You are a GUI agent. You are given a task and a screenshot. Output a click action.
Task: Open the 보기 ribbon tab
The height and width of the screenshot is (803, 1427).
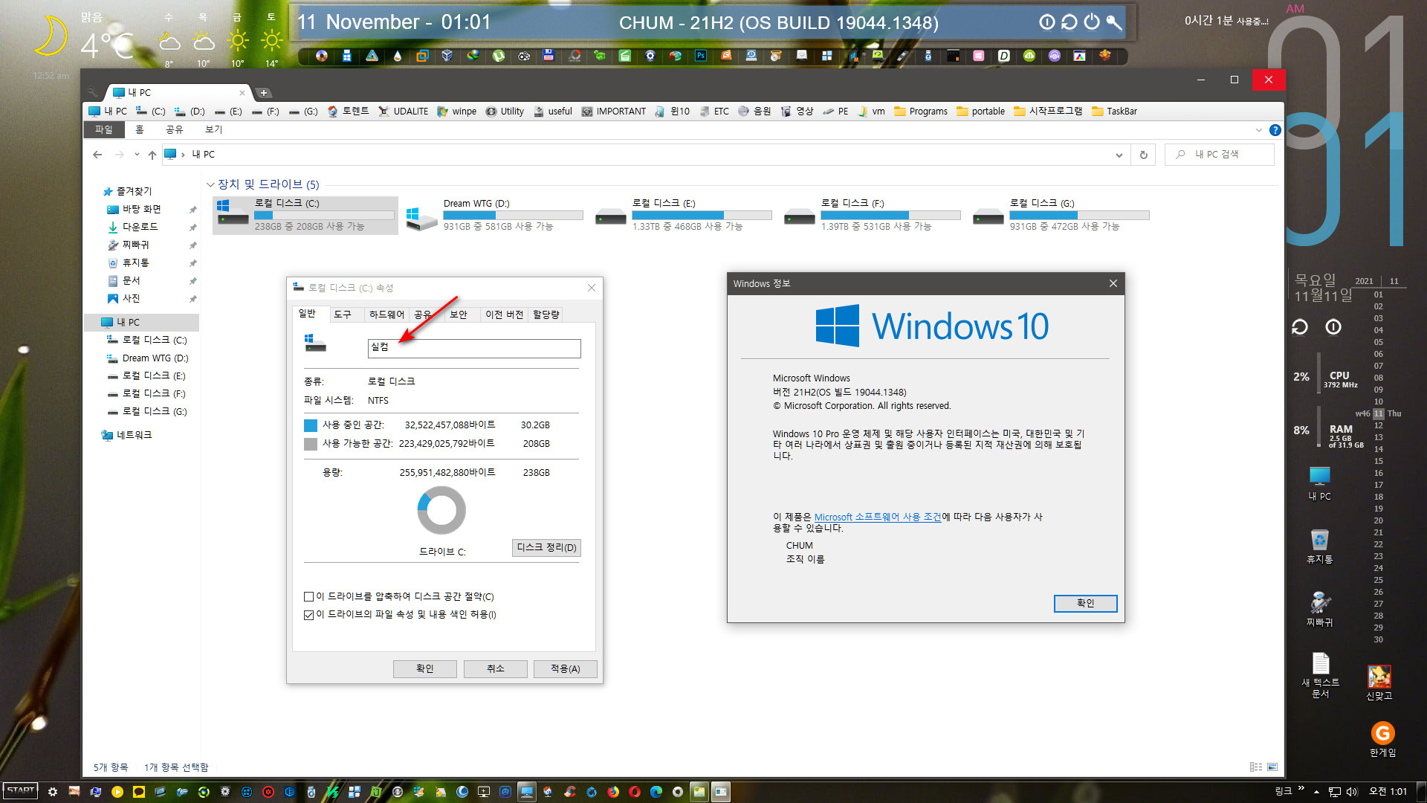pyautogui.click(x=214, y=129)
